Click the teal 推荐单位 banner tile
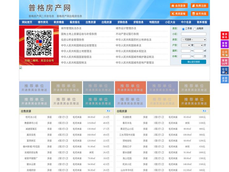The image size is (229, 172). [98, 101]
